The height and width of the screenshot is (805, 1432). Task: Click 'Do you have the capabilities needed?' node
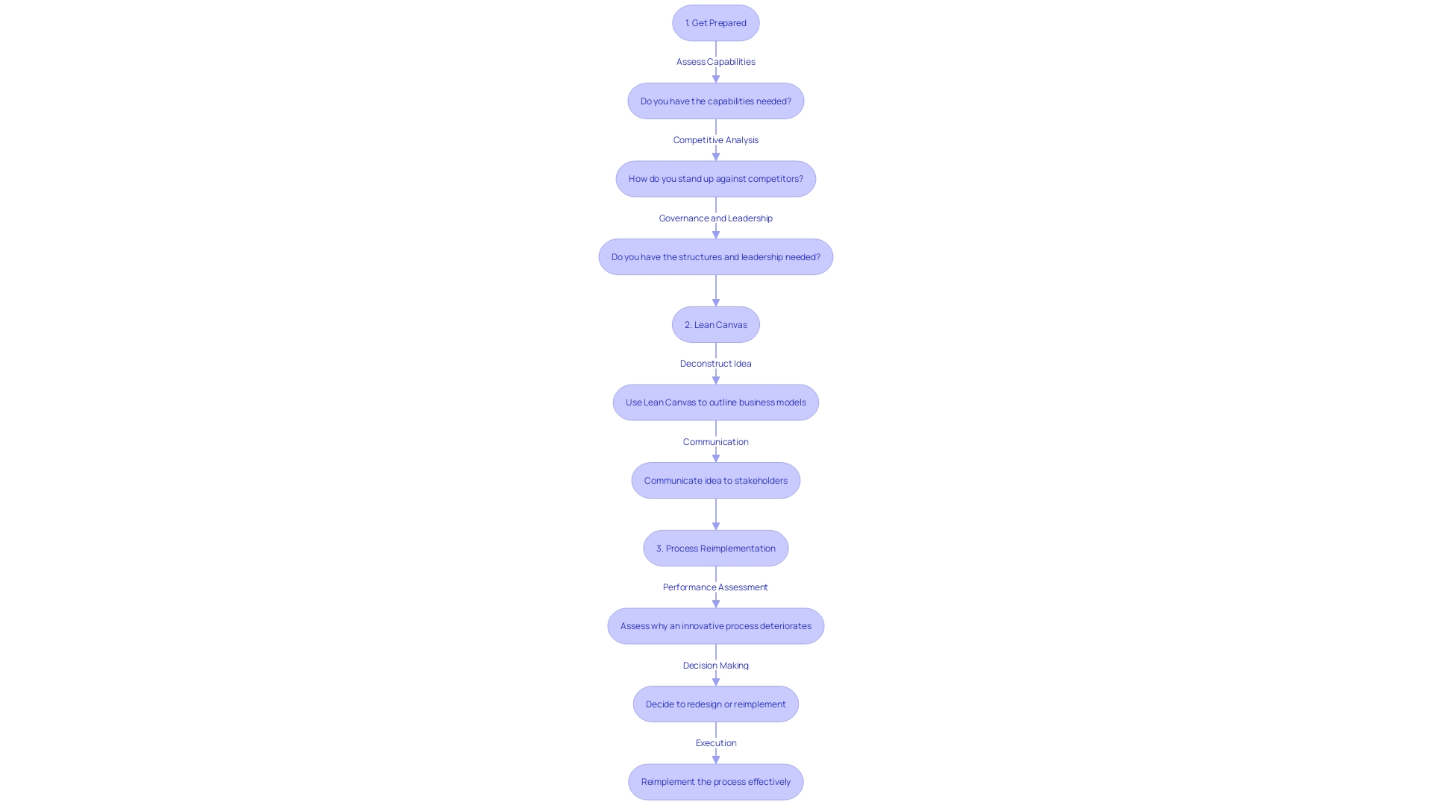coord(716,101)
